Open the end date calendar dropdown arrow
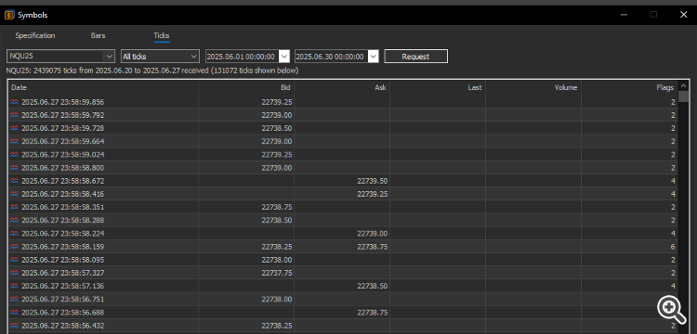 [x=374, y=57]
